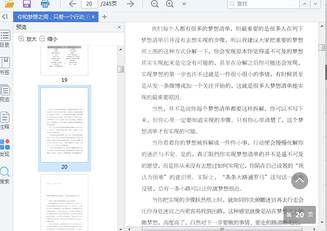327x231 pixels.
Task: Zoom in with the plus magnifier in the toolbar
Action: click(x=170, y=4)
